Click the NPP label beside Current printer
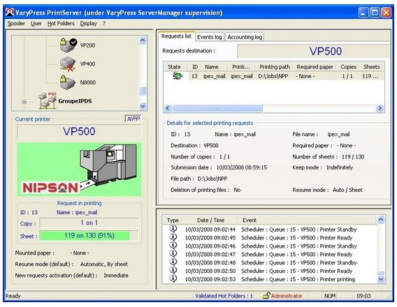The height and width of the screenshot is (307, 397). point(133,119)
